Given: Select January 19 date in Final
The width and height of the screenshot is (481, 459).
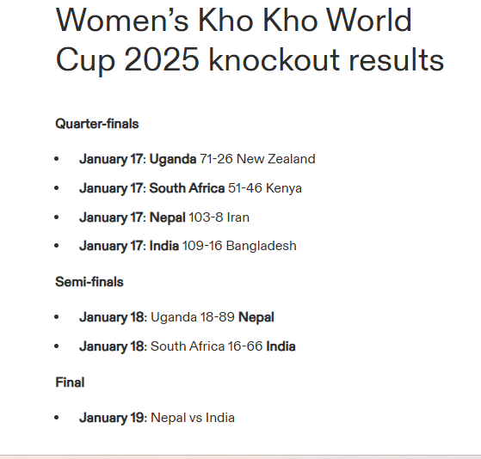Looking at the screenshot, I should pos(111,418).
